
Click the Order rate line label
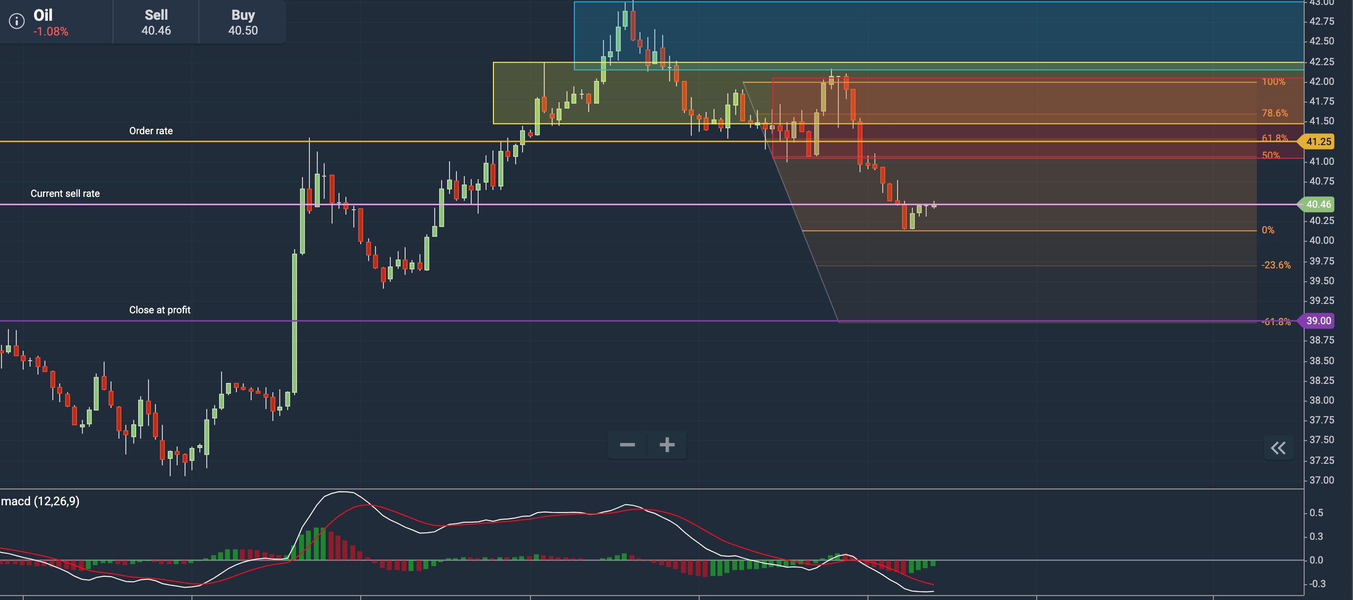[x=150, y=131]
